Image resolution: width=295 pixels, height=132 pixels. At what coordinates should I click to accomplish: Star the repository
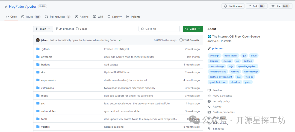pos(281,6)
